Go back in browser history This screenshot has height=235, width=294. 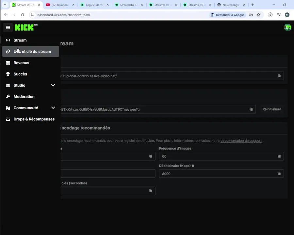[x=6, y=15]
